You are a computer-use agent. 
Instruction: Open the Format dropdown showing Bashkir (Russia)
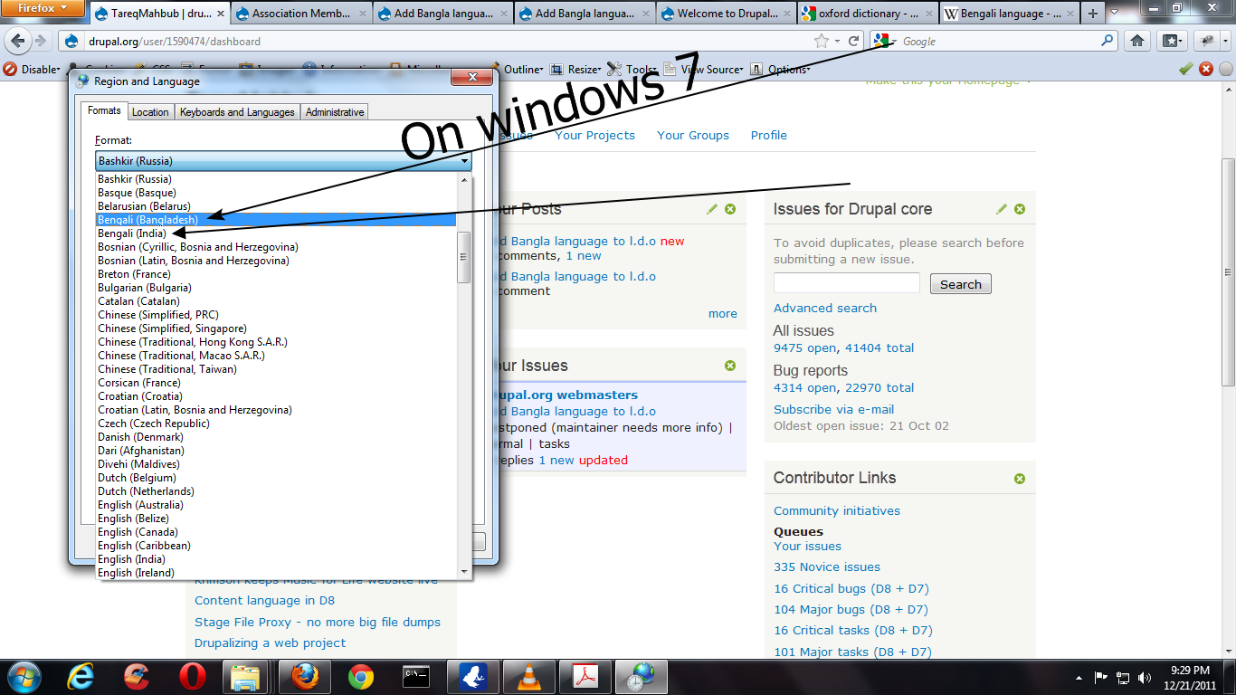(284, 161)
